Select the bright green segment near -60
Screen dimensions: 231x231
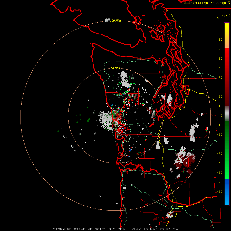point(227,172)
